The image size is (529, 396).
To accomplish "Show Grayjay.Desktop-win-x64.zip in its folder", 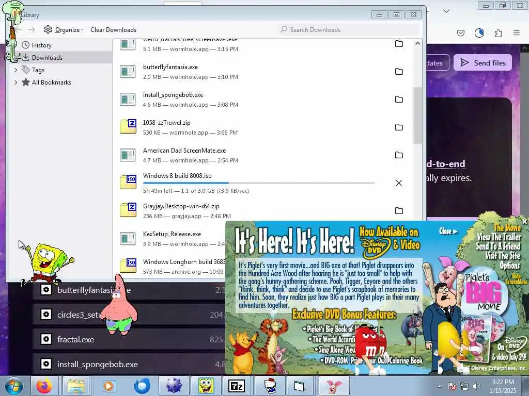I will coord(399,211).
